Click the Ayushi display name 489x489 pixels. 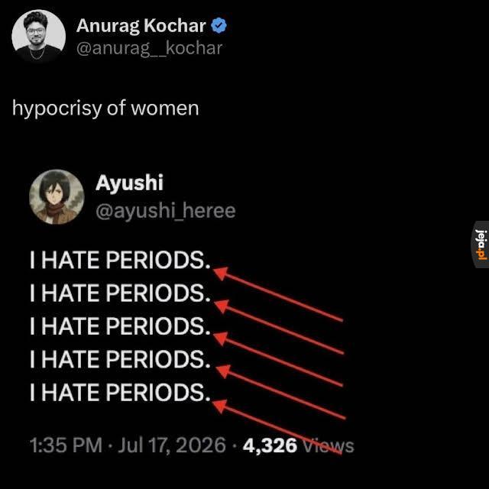click(x=129, y=183)
